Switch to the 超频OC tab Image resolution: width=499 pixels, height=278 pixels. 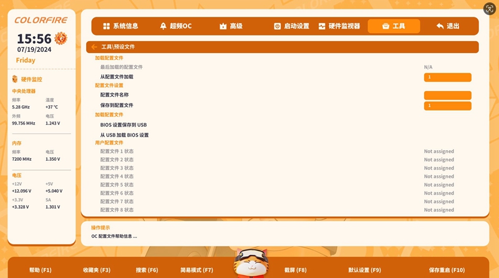click(175, 26)
